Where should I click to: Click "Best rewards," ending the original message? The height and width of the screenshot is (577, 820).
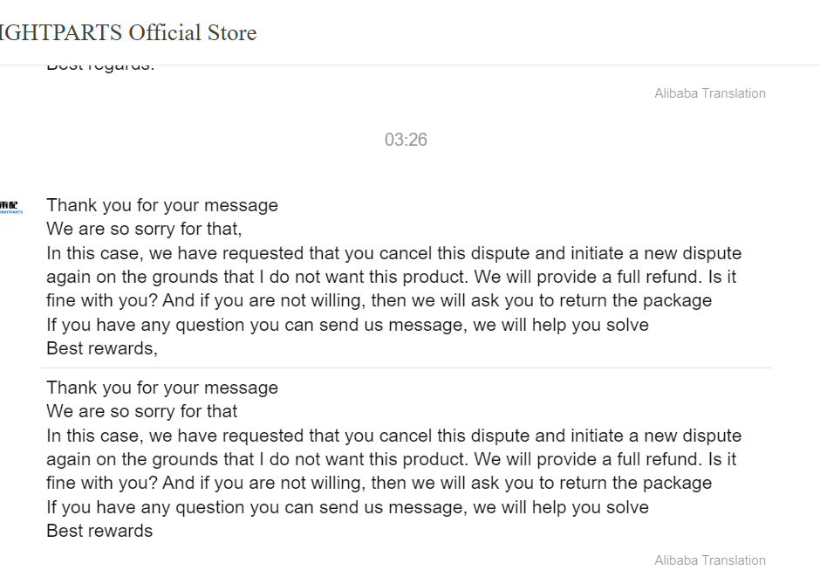(x=101, y=348)
